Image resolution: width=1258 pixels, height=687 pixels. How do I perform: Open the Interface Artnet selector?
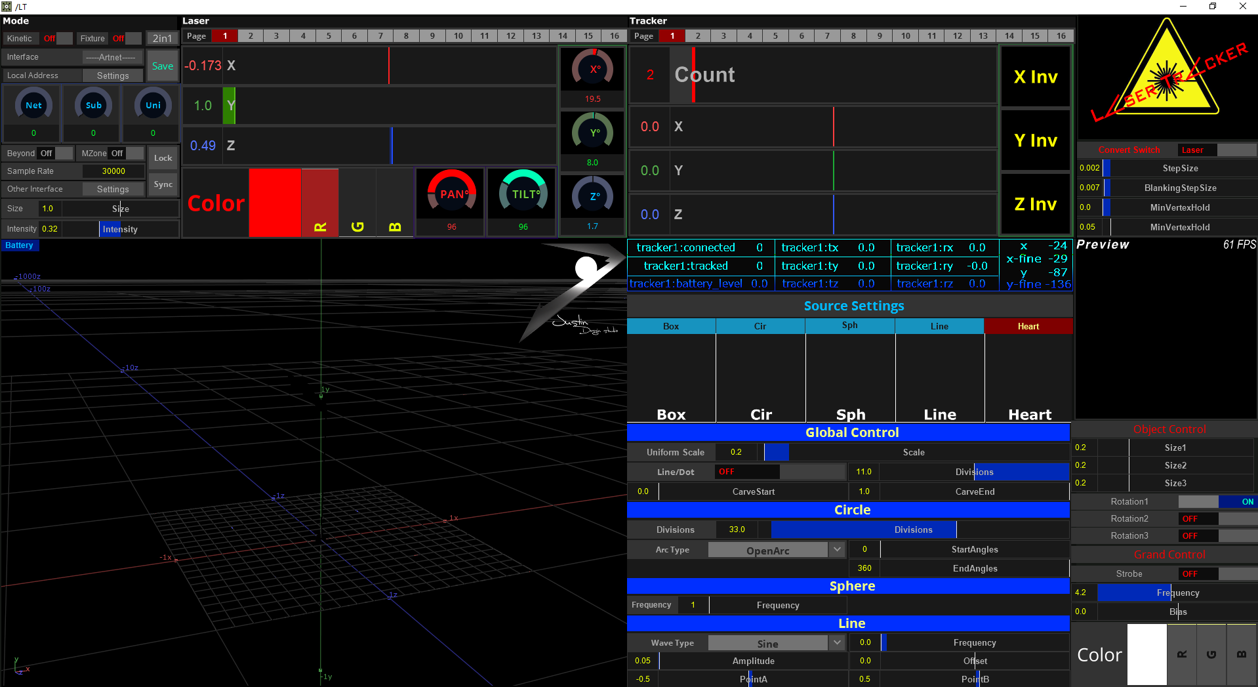[x=112, y=57]
